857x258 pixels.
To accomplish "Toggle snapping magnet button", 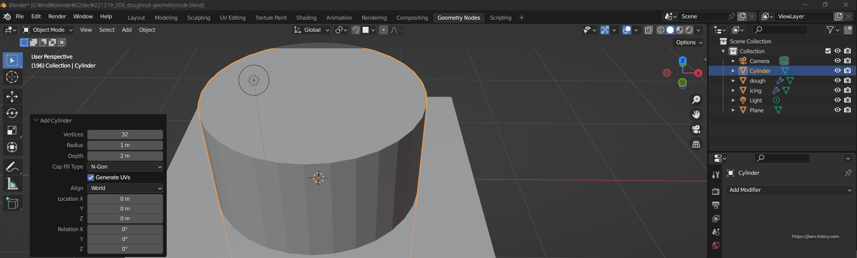I will pyautogui.click(x=356, y=30).
